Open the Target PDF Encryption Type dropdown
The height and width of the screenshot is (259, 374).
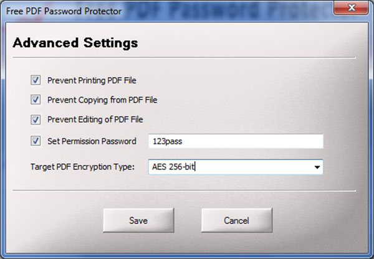pyautogui.click(x=236, y=167)
